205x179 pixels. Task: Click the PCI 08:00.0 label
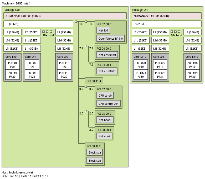104,114
